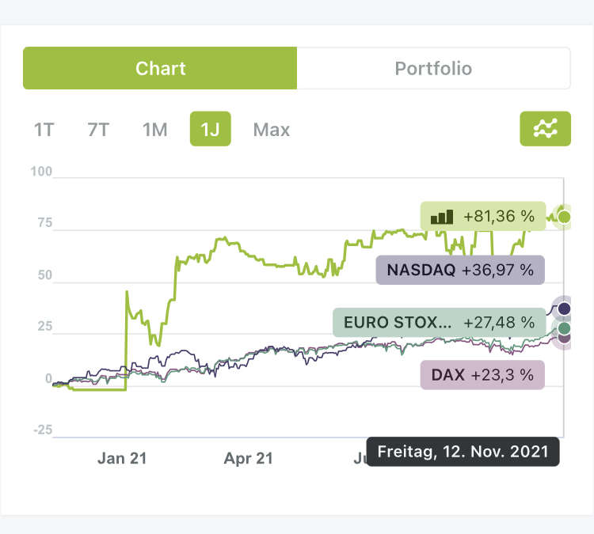Click the NASDAQ +36,97 % label
This screenshot has height=534, width=594.
459,270
